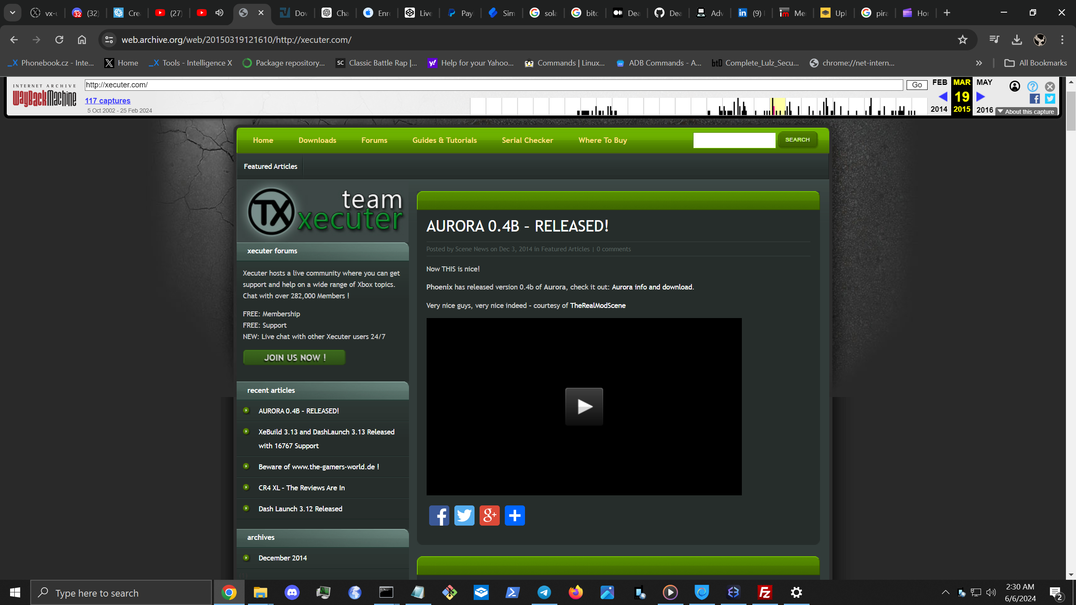
Task: Share capture on Facebook in Wayback toolbar
Action: click(1035, 99)
